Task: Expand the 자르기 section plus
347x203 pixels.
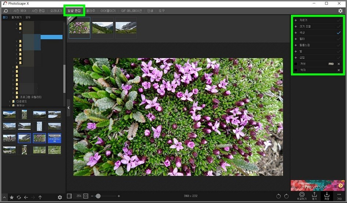Action: [296, 20]
